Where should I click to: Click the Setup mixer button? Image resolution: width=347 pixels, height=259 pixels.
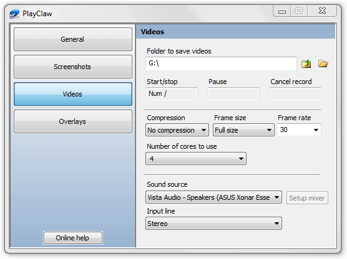pos(307,198)
